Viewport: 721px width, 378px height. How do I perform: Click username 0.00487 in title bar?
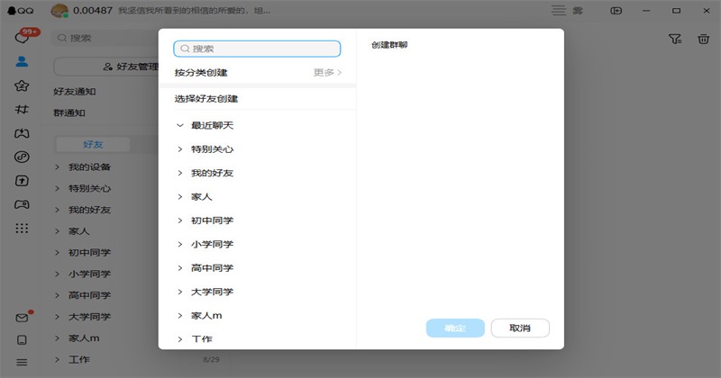[93, 11]
